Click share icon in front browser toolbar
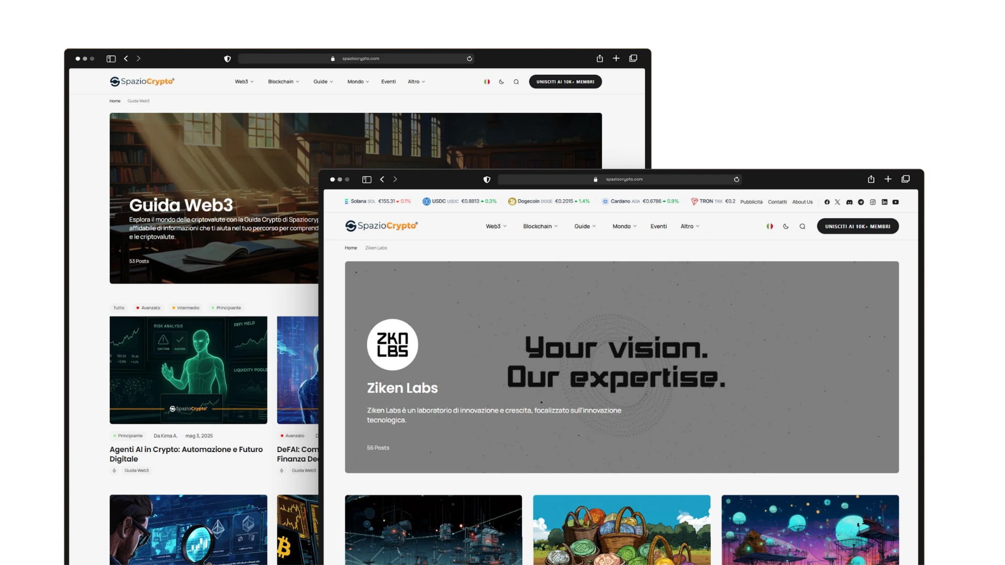 coord(871,179)
